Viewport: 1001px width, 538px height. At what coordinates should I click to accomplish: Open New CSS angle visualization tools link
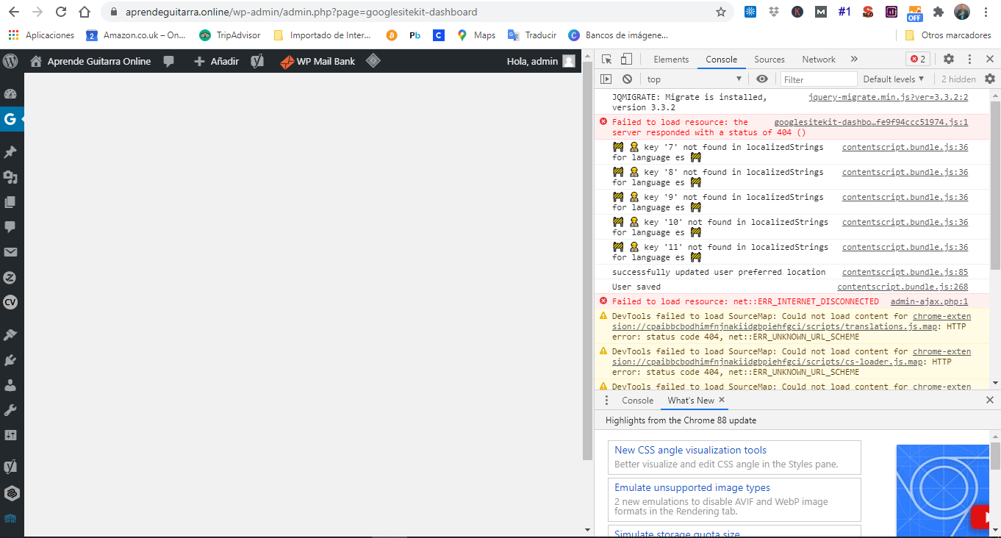click(690, 450)
